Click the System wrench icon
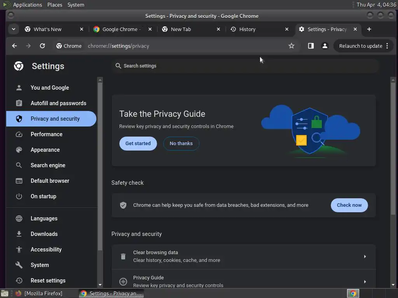Image resolution: width=398 pixels, height=298 pixels. [x=19, y=265]
